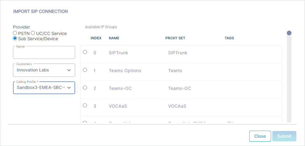Click the IP groups list scrollbar handle
Screen dimensions: 305x146
pyautogui.click(x=289, y=33)
